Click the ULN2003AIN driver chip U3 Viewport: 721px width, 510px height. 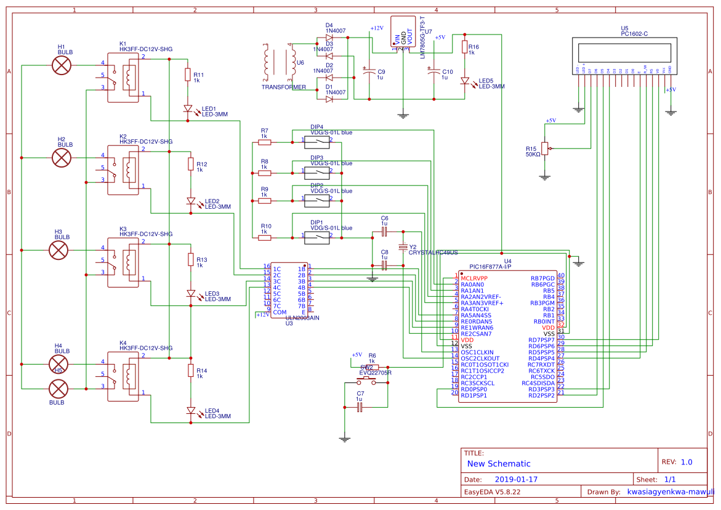[x=289, y=290]
